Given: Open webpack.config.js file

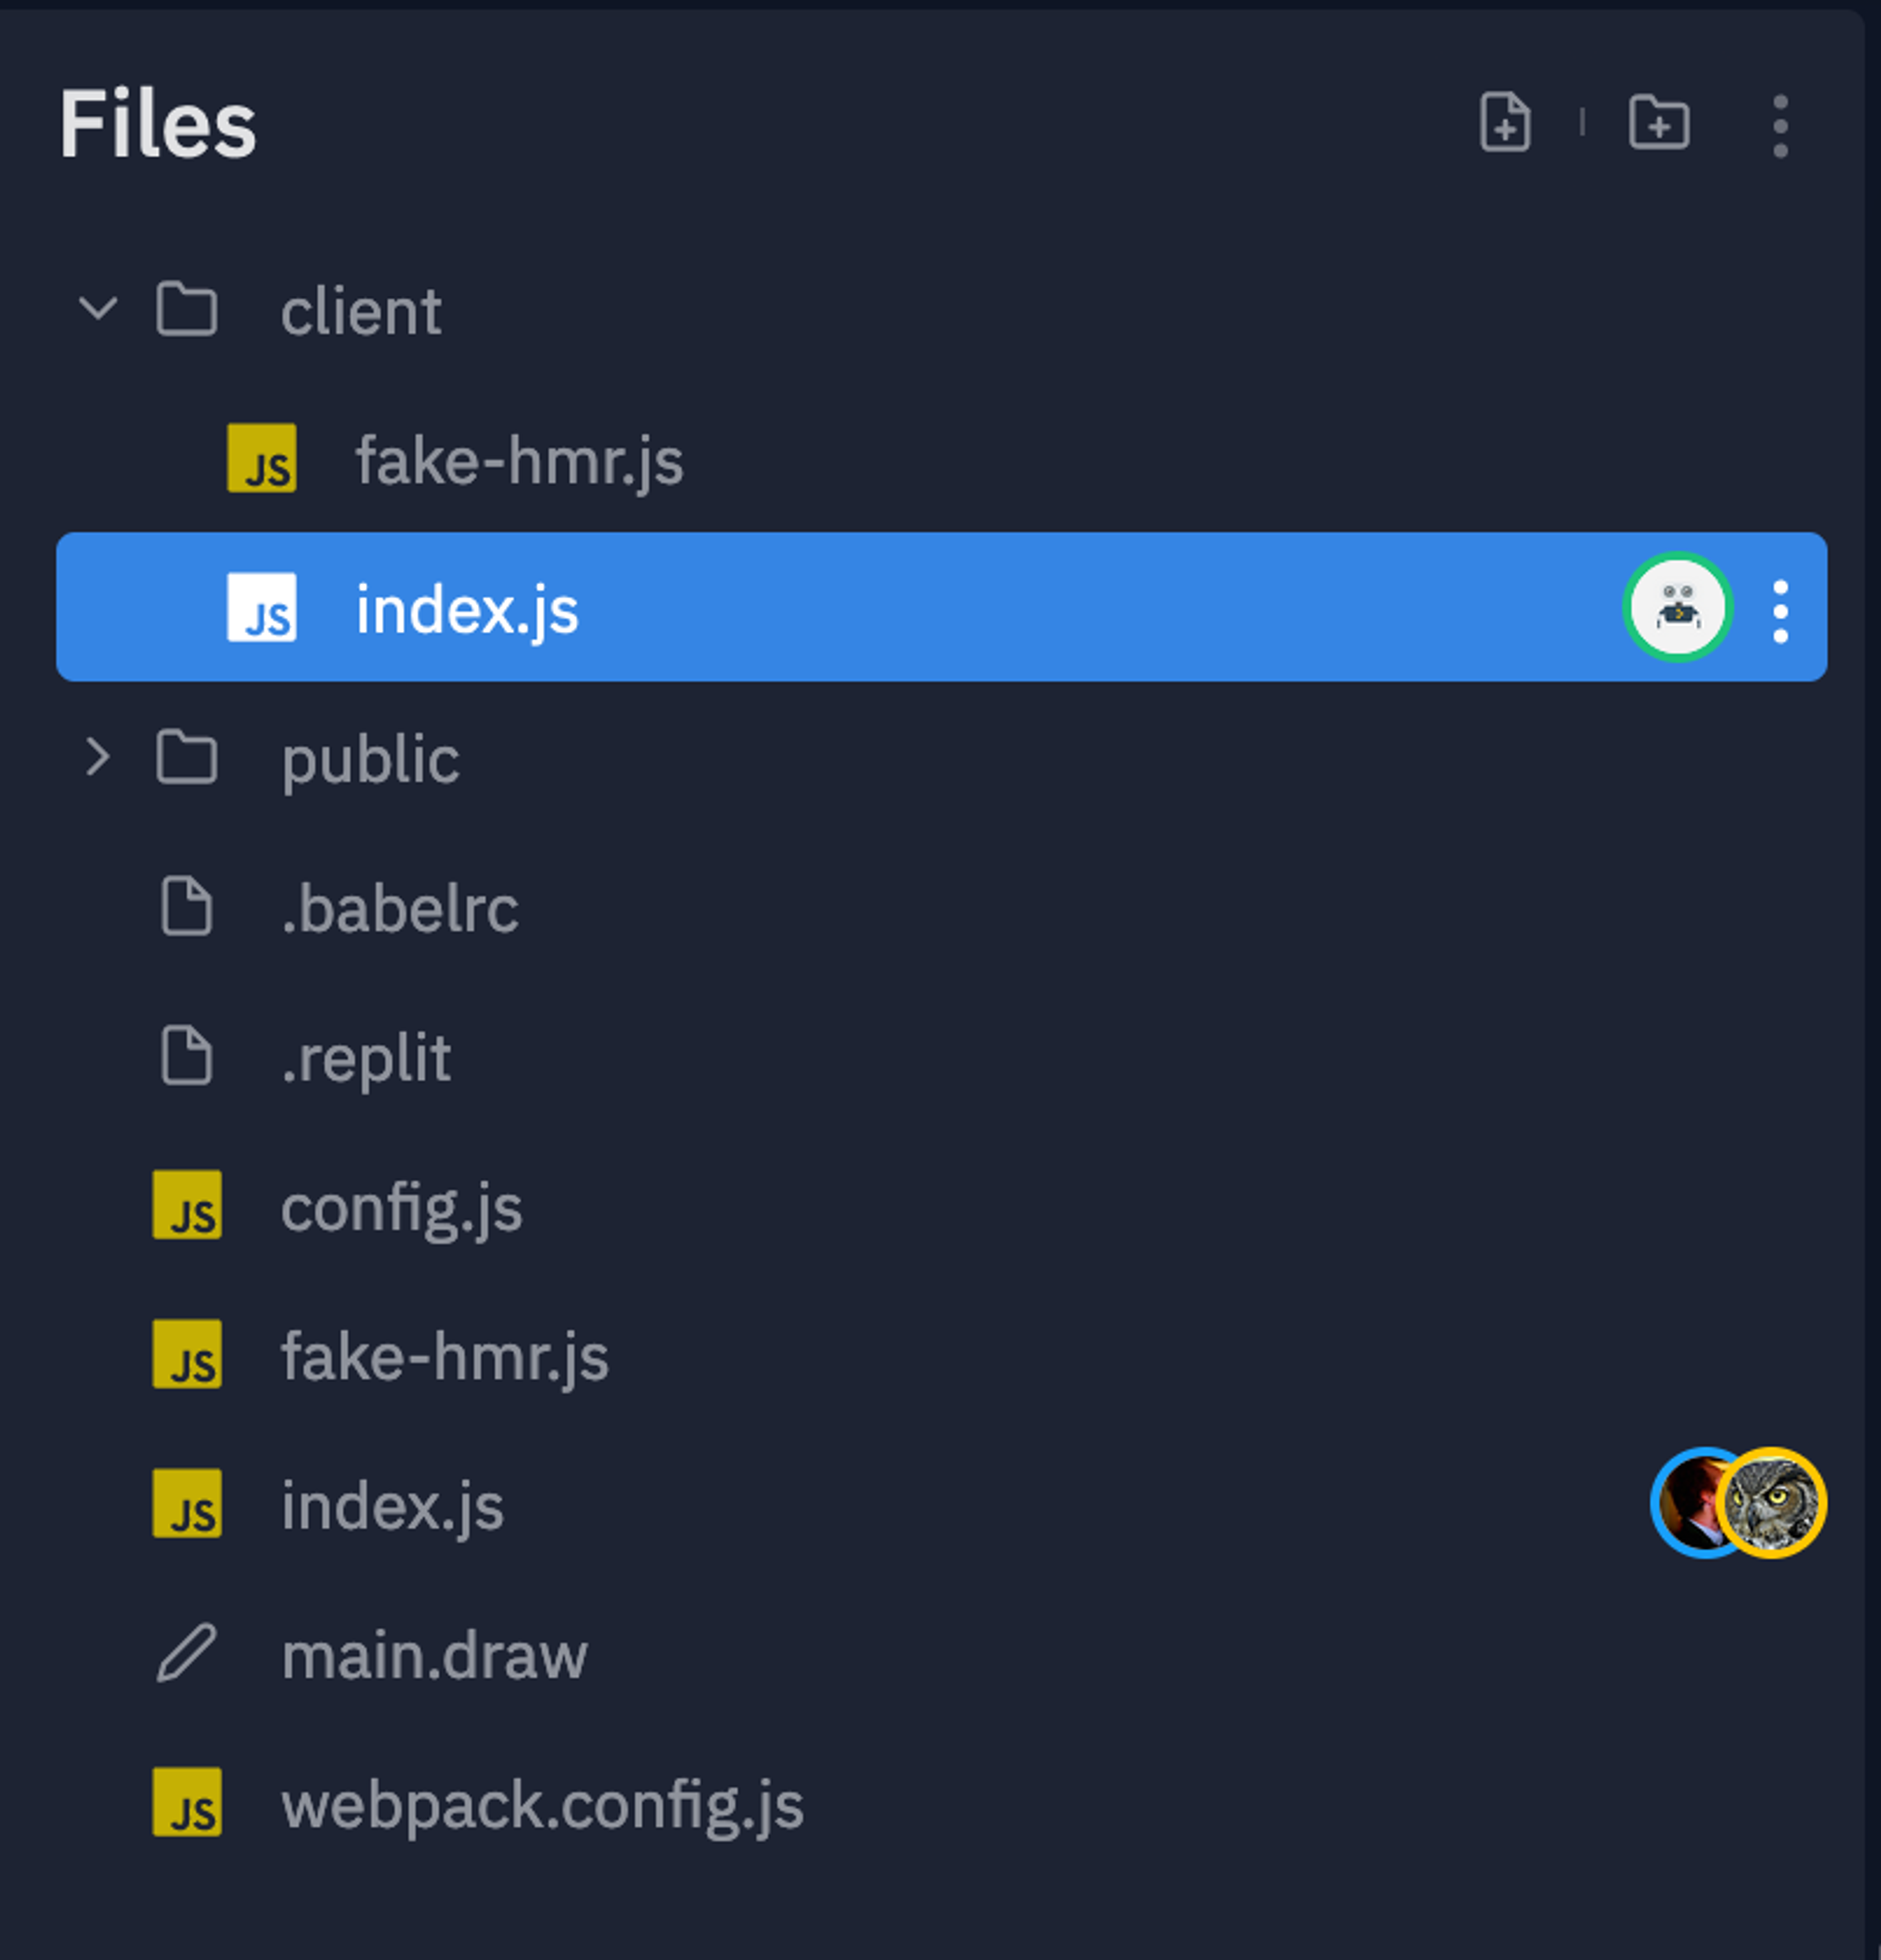Looking at the screenshot, I should (x=542, y=1805).
